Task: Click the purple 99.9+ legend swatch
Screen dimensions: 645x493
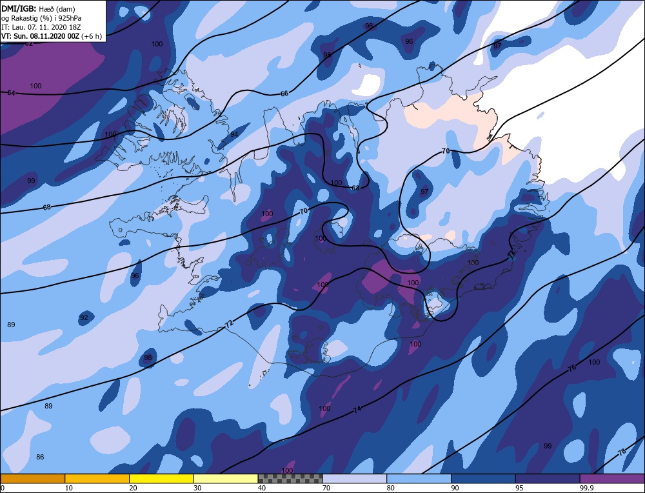Action: pyautogui.click(x=612, y=479)
